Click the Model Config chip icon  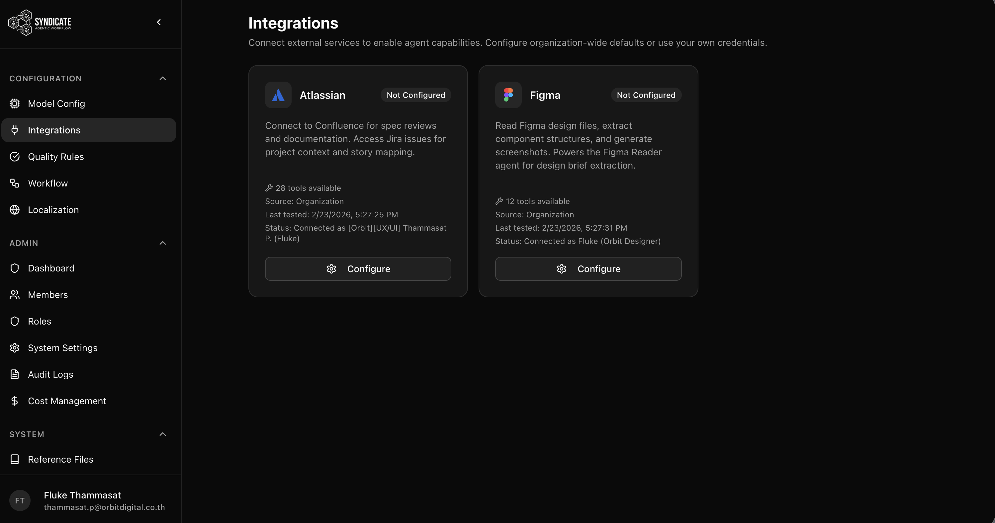click(15, 104)
